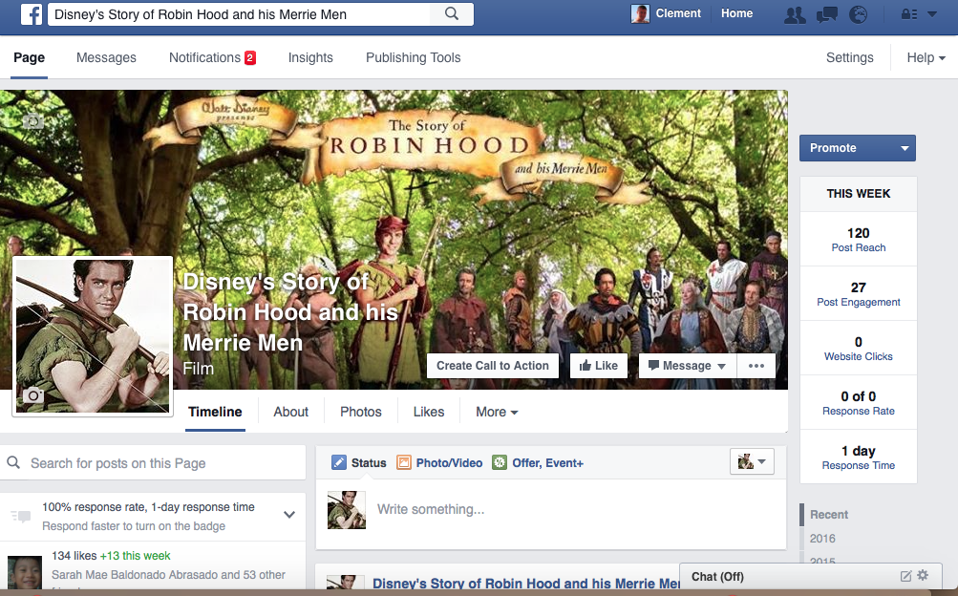
Task: Click the Facebook search text field
Action: (x=238, y=14)
